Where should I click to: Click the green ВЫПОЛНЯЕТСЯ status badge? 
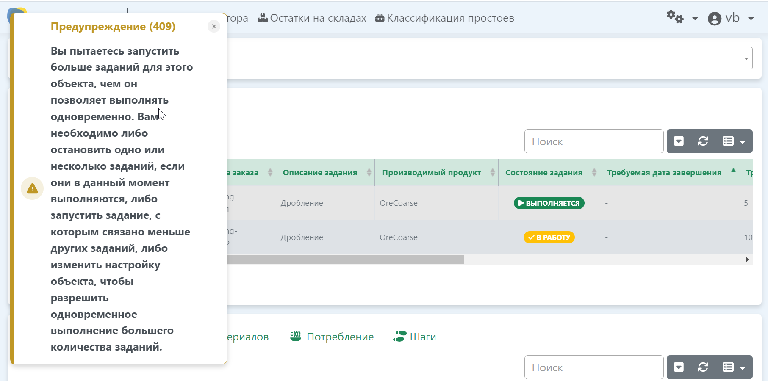click(x=549, y=203)
